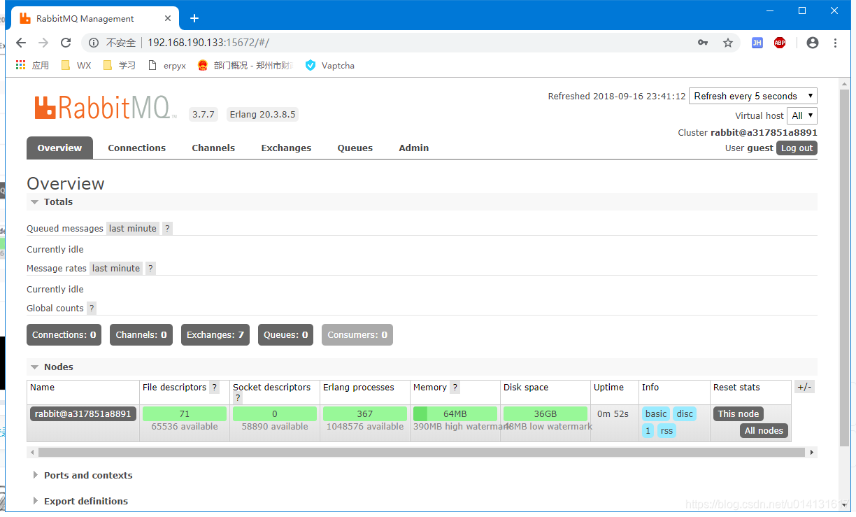This screenshot has height=517, width=856.
Task: Open the Apps bookmark shortcut
Action: tap(32, 65)
